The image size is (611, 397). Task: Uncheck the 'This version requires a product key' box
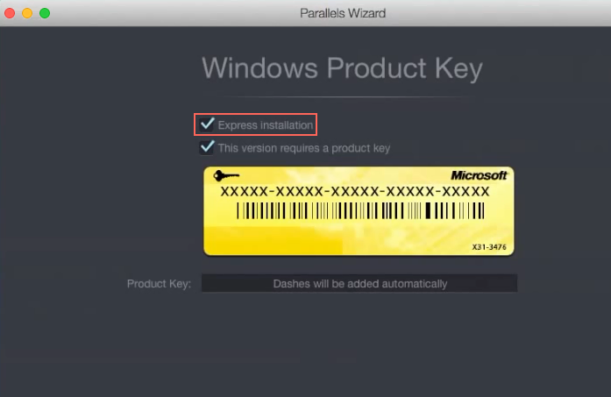tap(207, 148)
